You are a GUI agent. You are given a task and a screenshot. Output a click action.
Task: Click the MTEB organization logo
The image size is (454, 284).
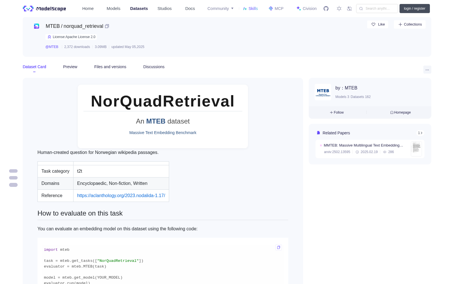click(x=323, y=92)
